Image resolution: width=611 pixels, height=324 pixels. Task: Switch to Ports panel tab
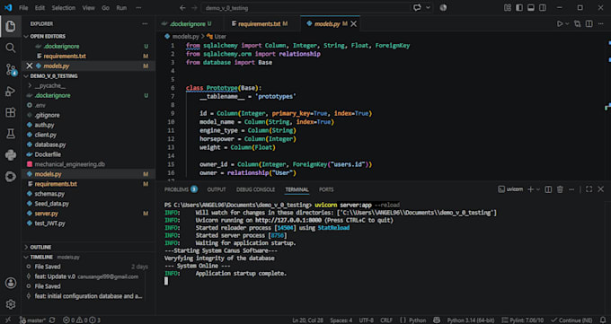click(x=326, y=189)
